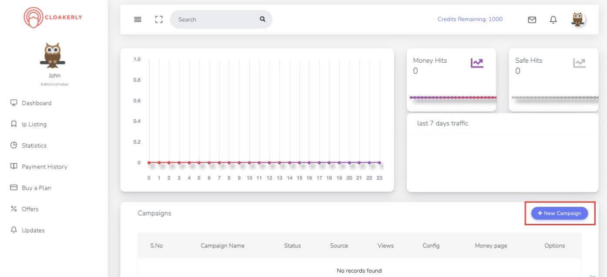Viewport: 607px width, 277px height.
Task: Create a New Campaign
Action: click(559, 213)
